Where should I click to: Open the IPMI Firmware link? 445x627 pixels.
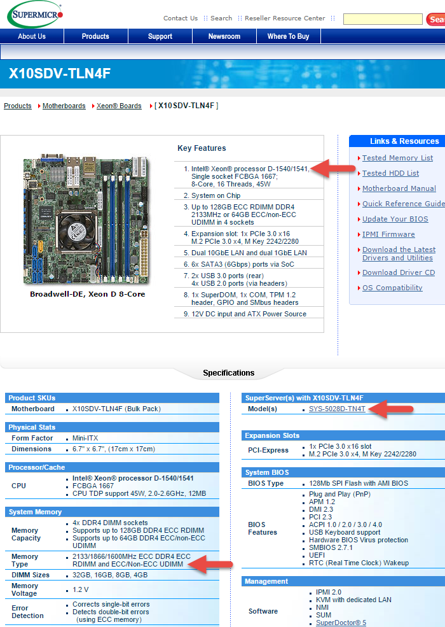pos(388,234)
